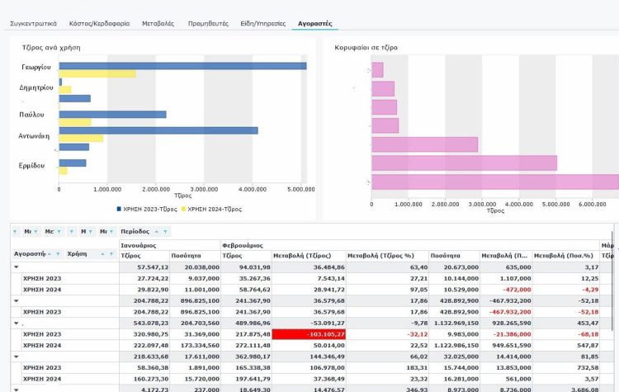This screenshot has width=619, height=392.
Task: Collapse the row group totaling 543.078,23
Action: 16,323
